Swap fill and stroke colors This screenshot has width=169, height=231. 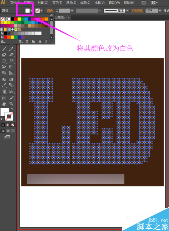click(x=13, y=109)
